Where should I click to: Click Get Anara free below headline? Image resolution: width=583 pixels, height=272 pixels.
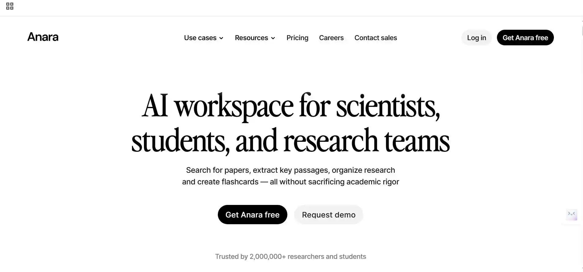click(252, 215)
